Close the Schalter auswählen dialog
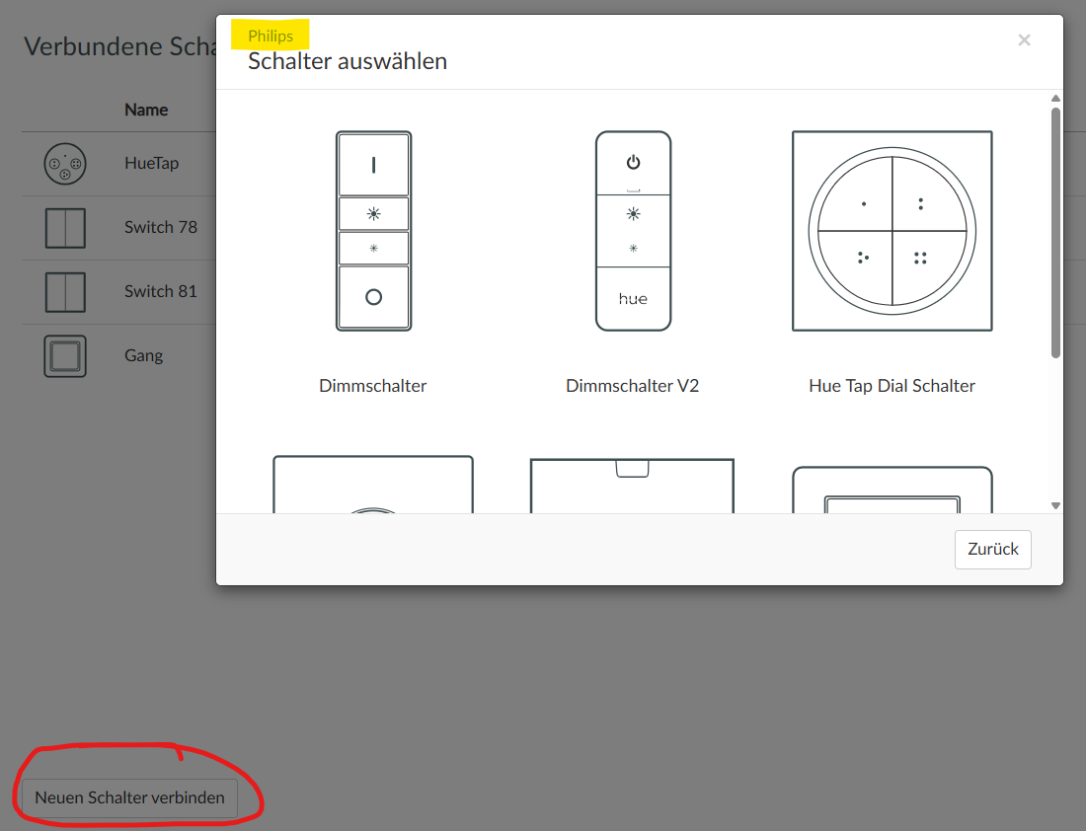The width and height of the screenshot is (1086, 831). coord(1024,40)
